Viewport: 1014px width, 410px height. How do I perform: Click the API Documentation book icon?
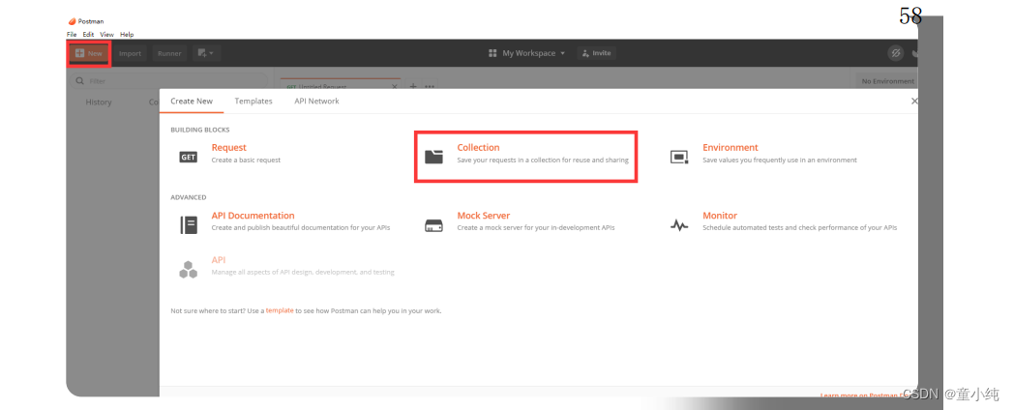pos(188,224)
